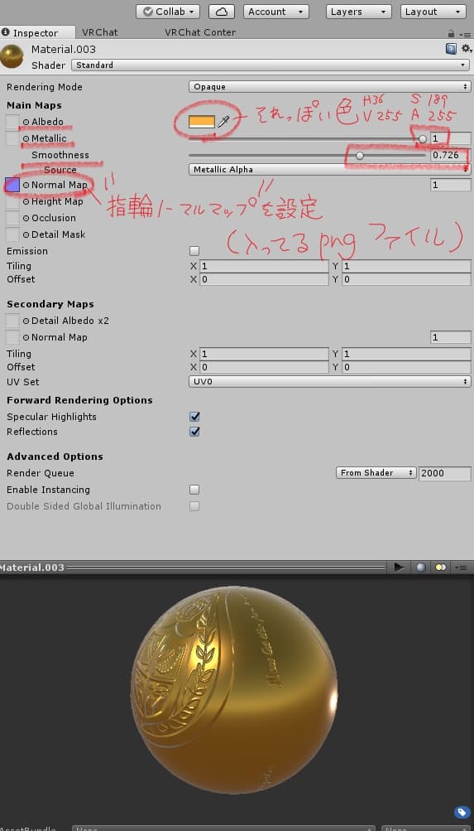Select the Albedo eyedropper tool
Viewport: 474px width, 831px height.
pyautogui.click(x=223, y=122)
